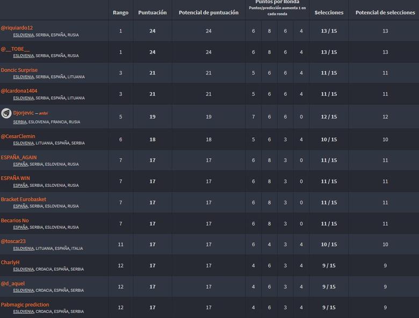419x318 pixels.
Task: Open the @toscar23 bracket
Action: point(13,241)
